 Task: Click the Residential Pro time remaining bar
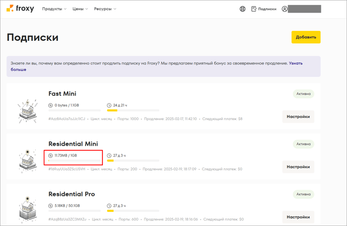[x=133, y=211]
